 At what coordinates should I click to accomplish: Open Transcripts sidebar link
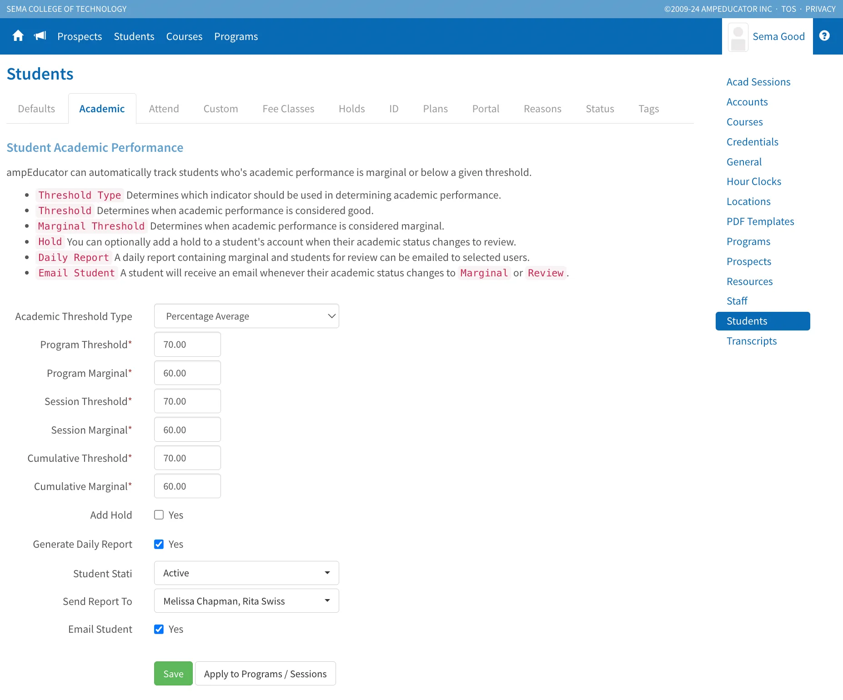pyautogui.click(x=751, y=341)
